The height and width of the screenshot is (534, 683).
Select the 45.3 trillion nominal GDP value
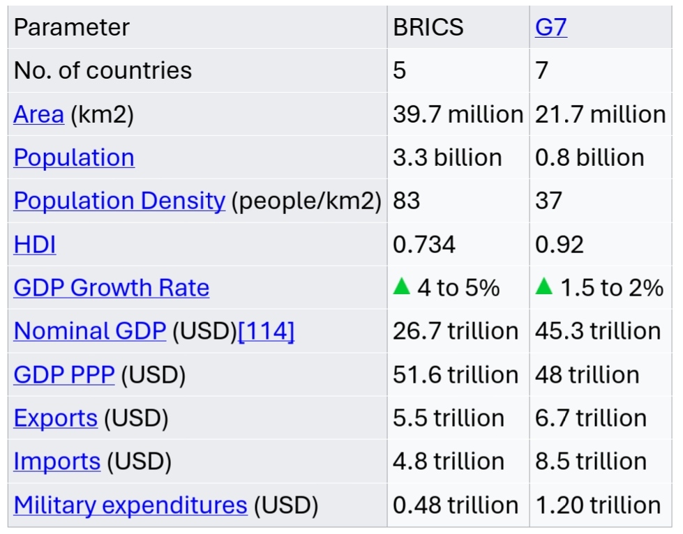click(598, 331)
